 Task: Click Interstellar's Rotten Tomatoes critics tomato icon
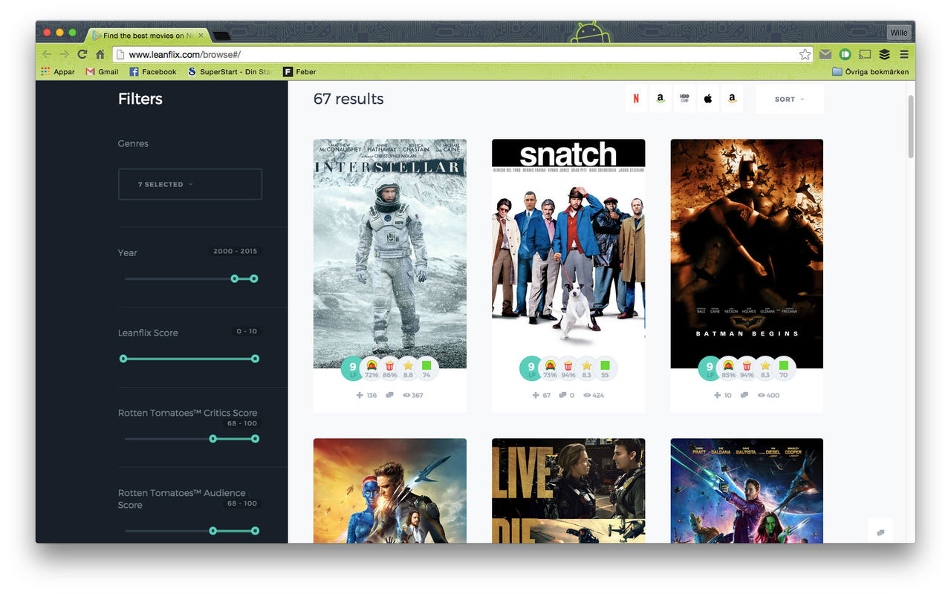click(371, 365)
